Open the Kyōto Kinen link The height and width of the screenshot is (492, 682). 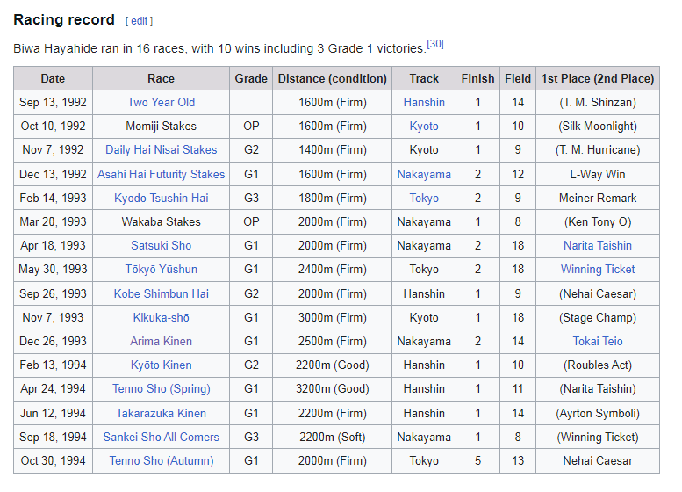(x=161, y=365)
